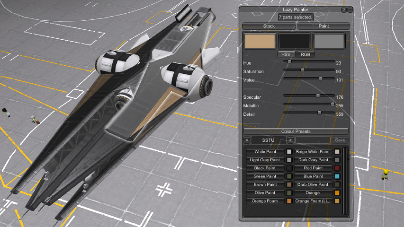Click the Blue Paint color square
The width and height of the screenshot is (404, 227).
tap(337, 176)
